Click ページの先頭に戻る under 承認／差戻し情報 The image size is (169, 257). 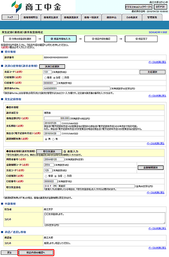(157, 248)
